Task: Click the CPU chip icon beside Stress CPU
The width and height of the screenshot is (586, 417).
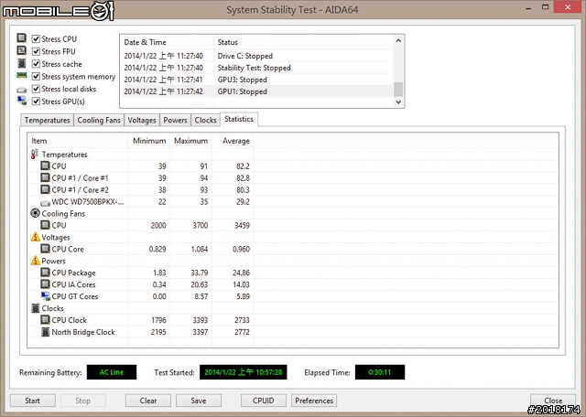Action: point(22,38)
